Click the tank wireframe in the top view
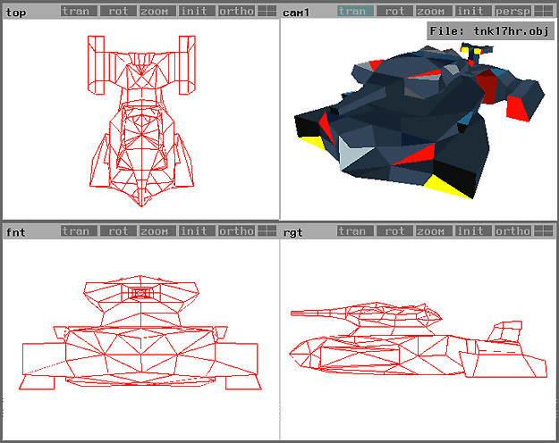This screenshot has width=559, height=443. [141, 121]
